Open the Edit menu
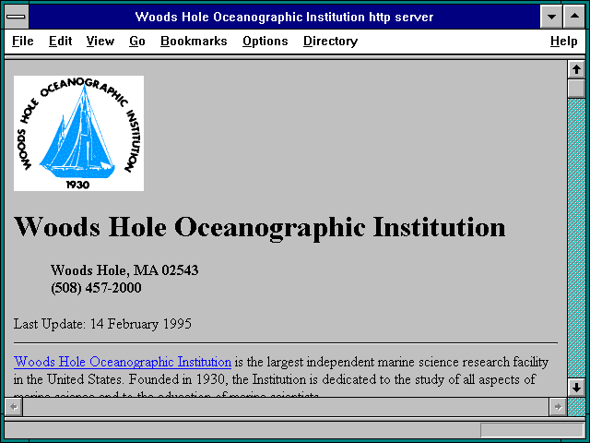The image size is (590, 443). [60, 41]
